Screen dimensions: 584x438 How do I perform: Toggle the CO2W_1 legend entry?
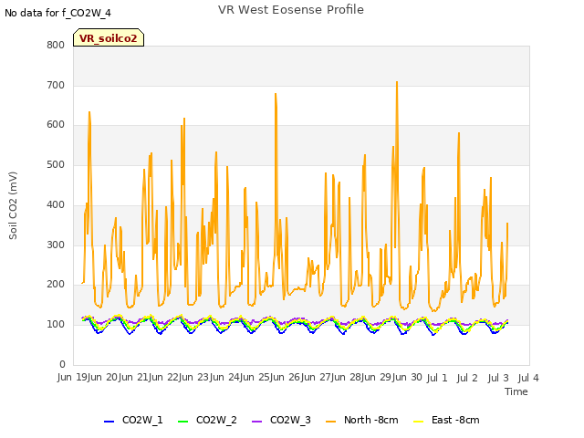coord(133,420)
